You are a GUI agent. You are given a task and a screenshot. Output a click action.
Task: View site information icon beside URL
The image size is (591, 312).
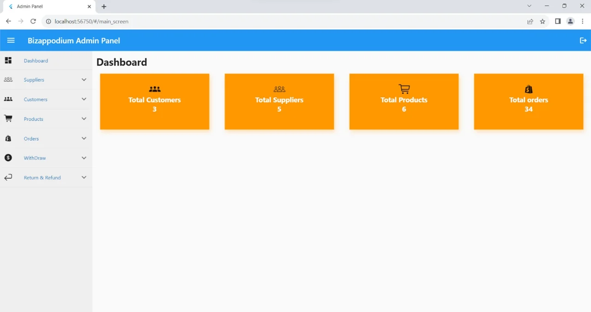coord(48,21)
